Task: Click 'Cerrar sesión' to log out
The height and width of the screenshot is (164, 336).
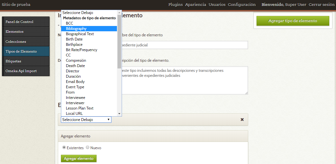Action: click(x=321, y=4)
